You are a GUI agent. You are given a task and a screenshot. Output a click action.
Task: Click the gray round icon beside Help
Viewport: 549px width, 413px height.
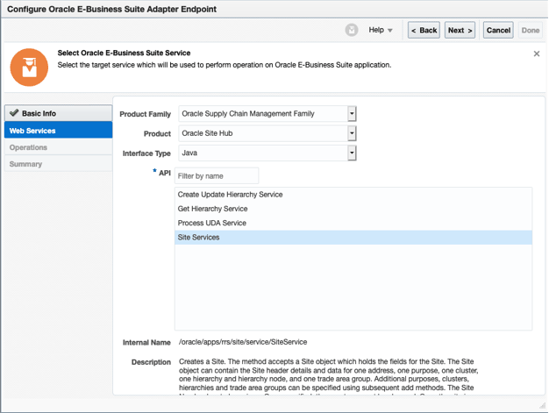[352, 30]
